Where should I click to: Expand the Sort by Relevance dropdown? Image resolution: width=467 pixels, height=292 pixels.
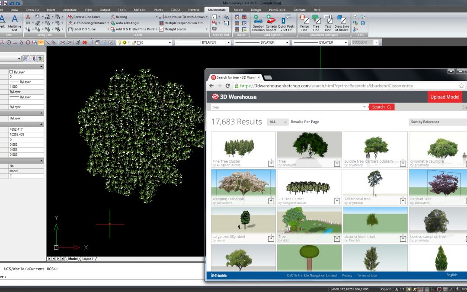(x=437, y=122)
